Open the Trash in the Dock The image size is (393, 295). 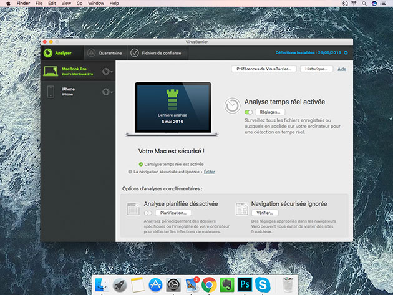[x=288, y=284]
